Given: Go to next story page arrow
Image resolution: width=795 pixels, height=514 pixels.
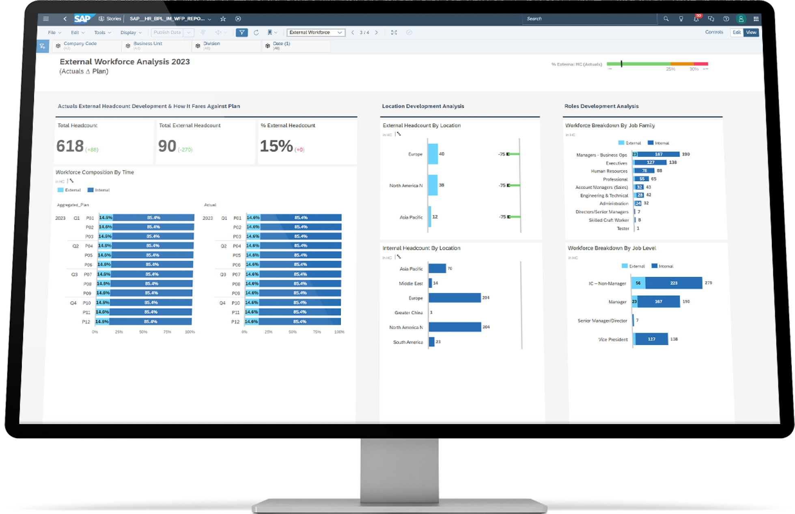Looking at the screenshot, I should 377,32.
